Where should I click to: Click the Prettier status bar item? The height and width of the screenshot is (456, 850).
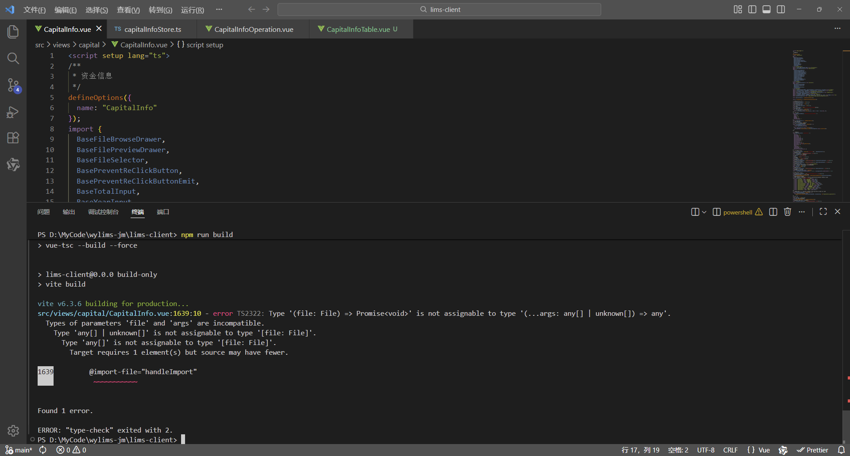tap(813, 450)
